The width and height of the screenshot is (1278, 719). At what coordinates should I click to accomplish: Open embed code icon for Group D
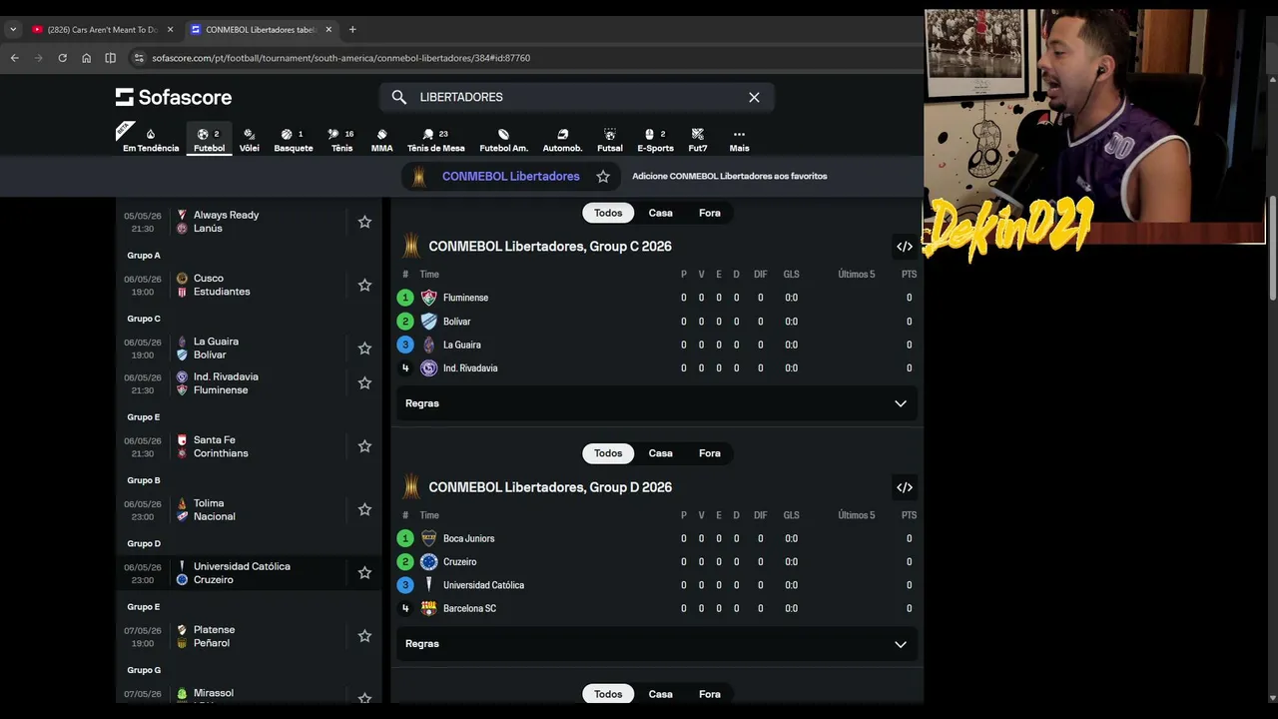pyautogui.click(x=905, y=487)
